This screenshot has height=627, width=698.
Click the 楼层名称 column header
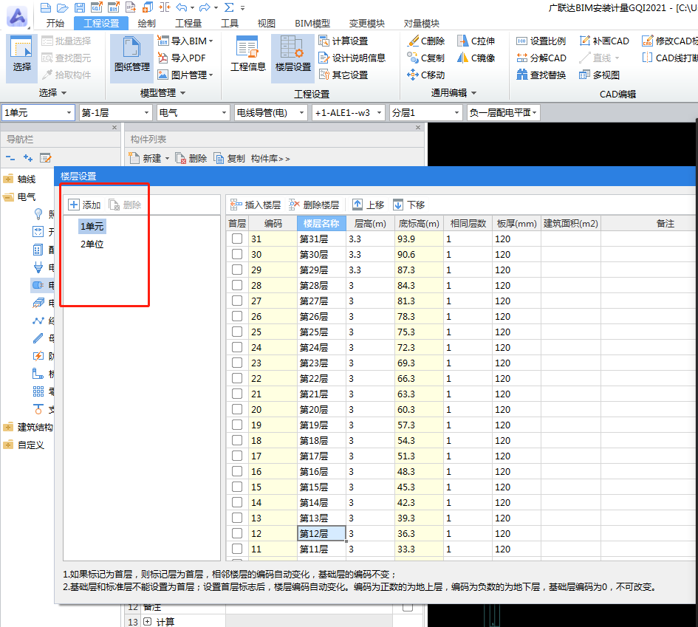321,223
